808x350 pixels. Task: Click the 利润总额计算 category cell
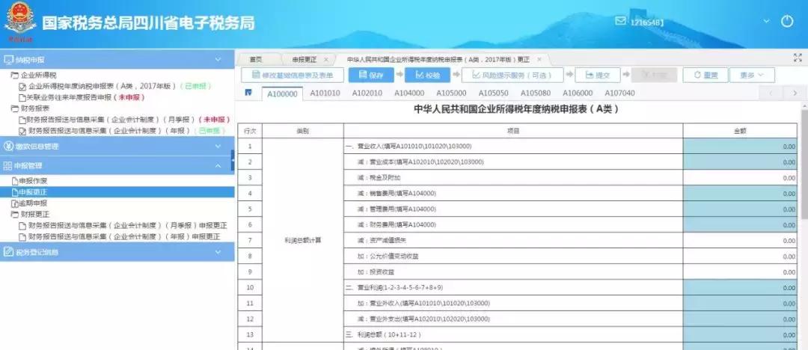pyautogui.click(x=303, y=240)
